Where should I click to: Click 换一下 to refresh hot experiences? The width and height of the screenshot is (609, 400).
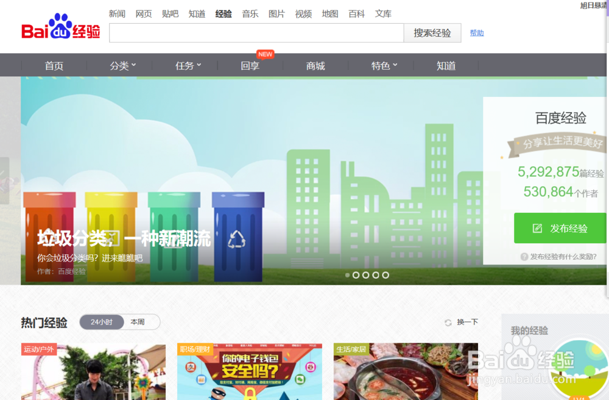pyautogui.click(x=467, y=322)
